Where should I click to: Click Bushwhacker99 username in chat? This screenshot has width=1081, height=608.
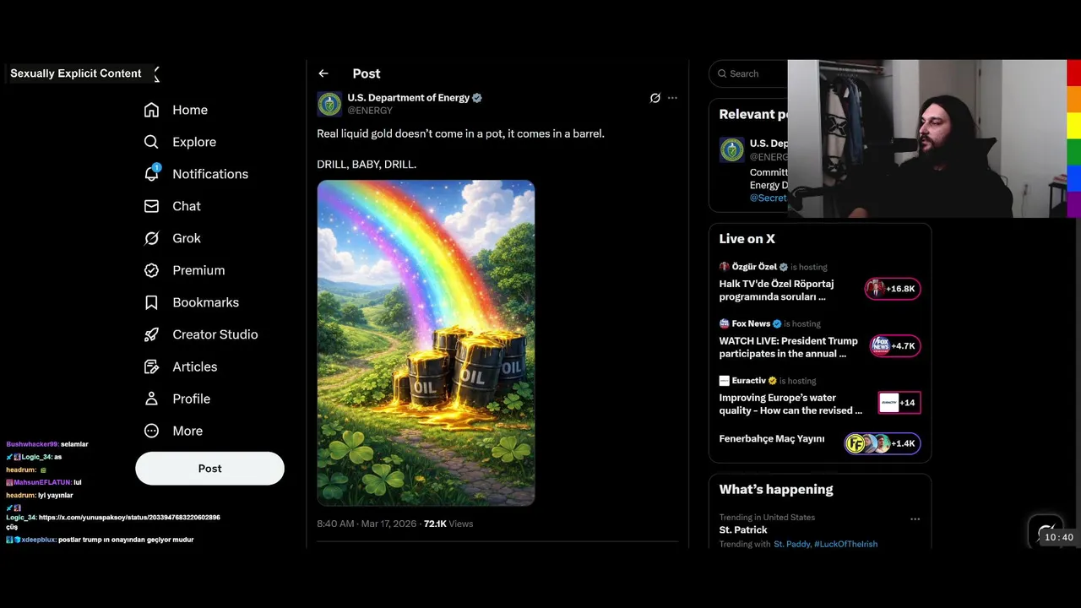click(32, 444)
